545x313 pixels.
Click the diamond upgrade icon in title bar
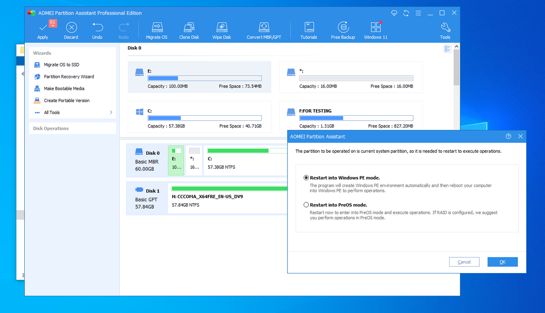tap(394, 13)
